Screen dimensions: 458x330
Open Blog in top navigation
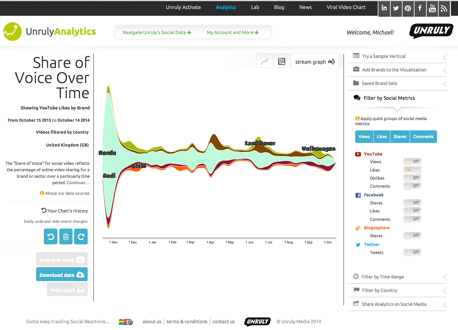(x=279, y=7)
